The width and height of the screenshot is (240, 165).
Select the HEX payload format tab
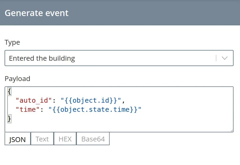tap(65, 139)
